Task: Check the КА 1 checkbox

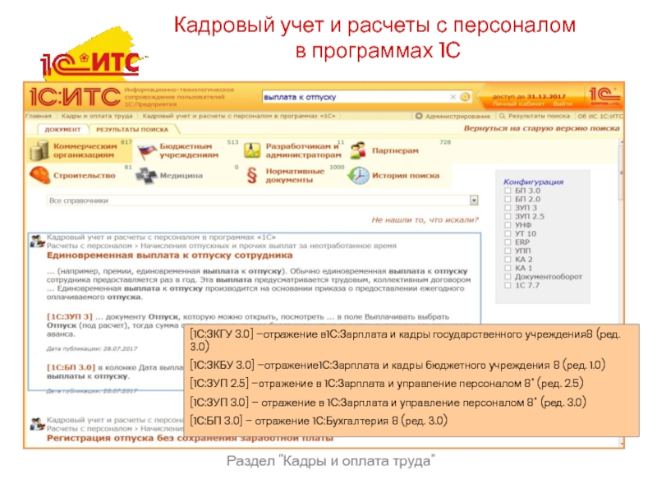Action: point(508,268)
